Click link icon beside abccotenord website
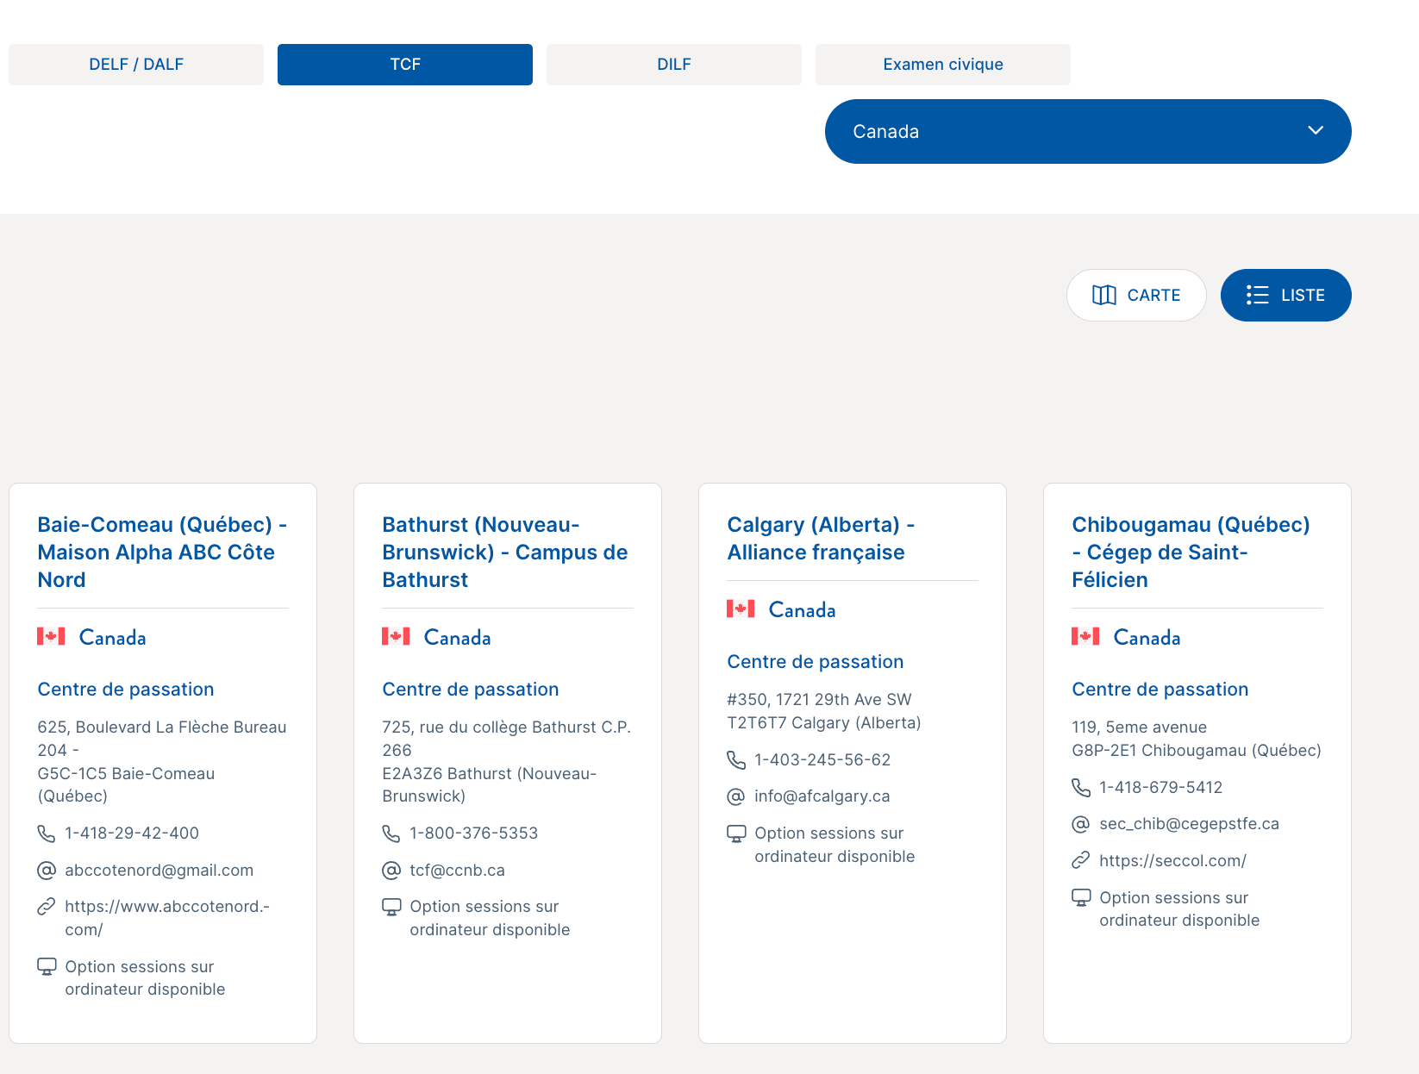This screenshot has height=1074, width=1419. (47, 907)
